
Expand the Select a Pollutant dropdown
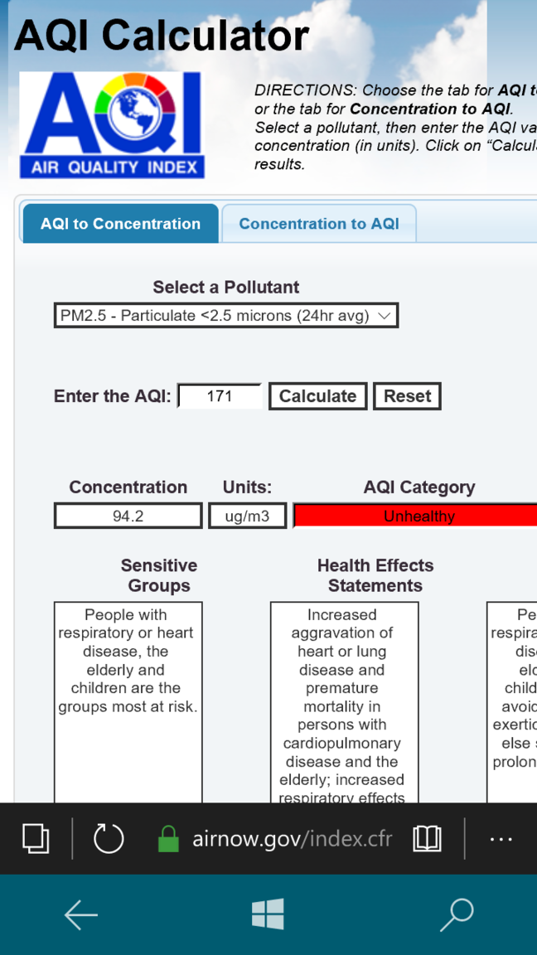pyautogui.click(x=225, y=316)
